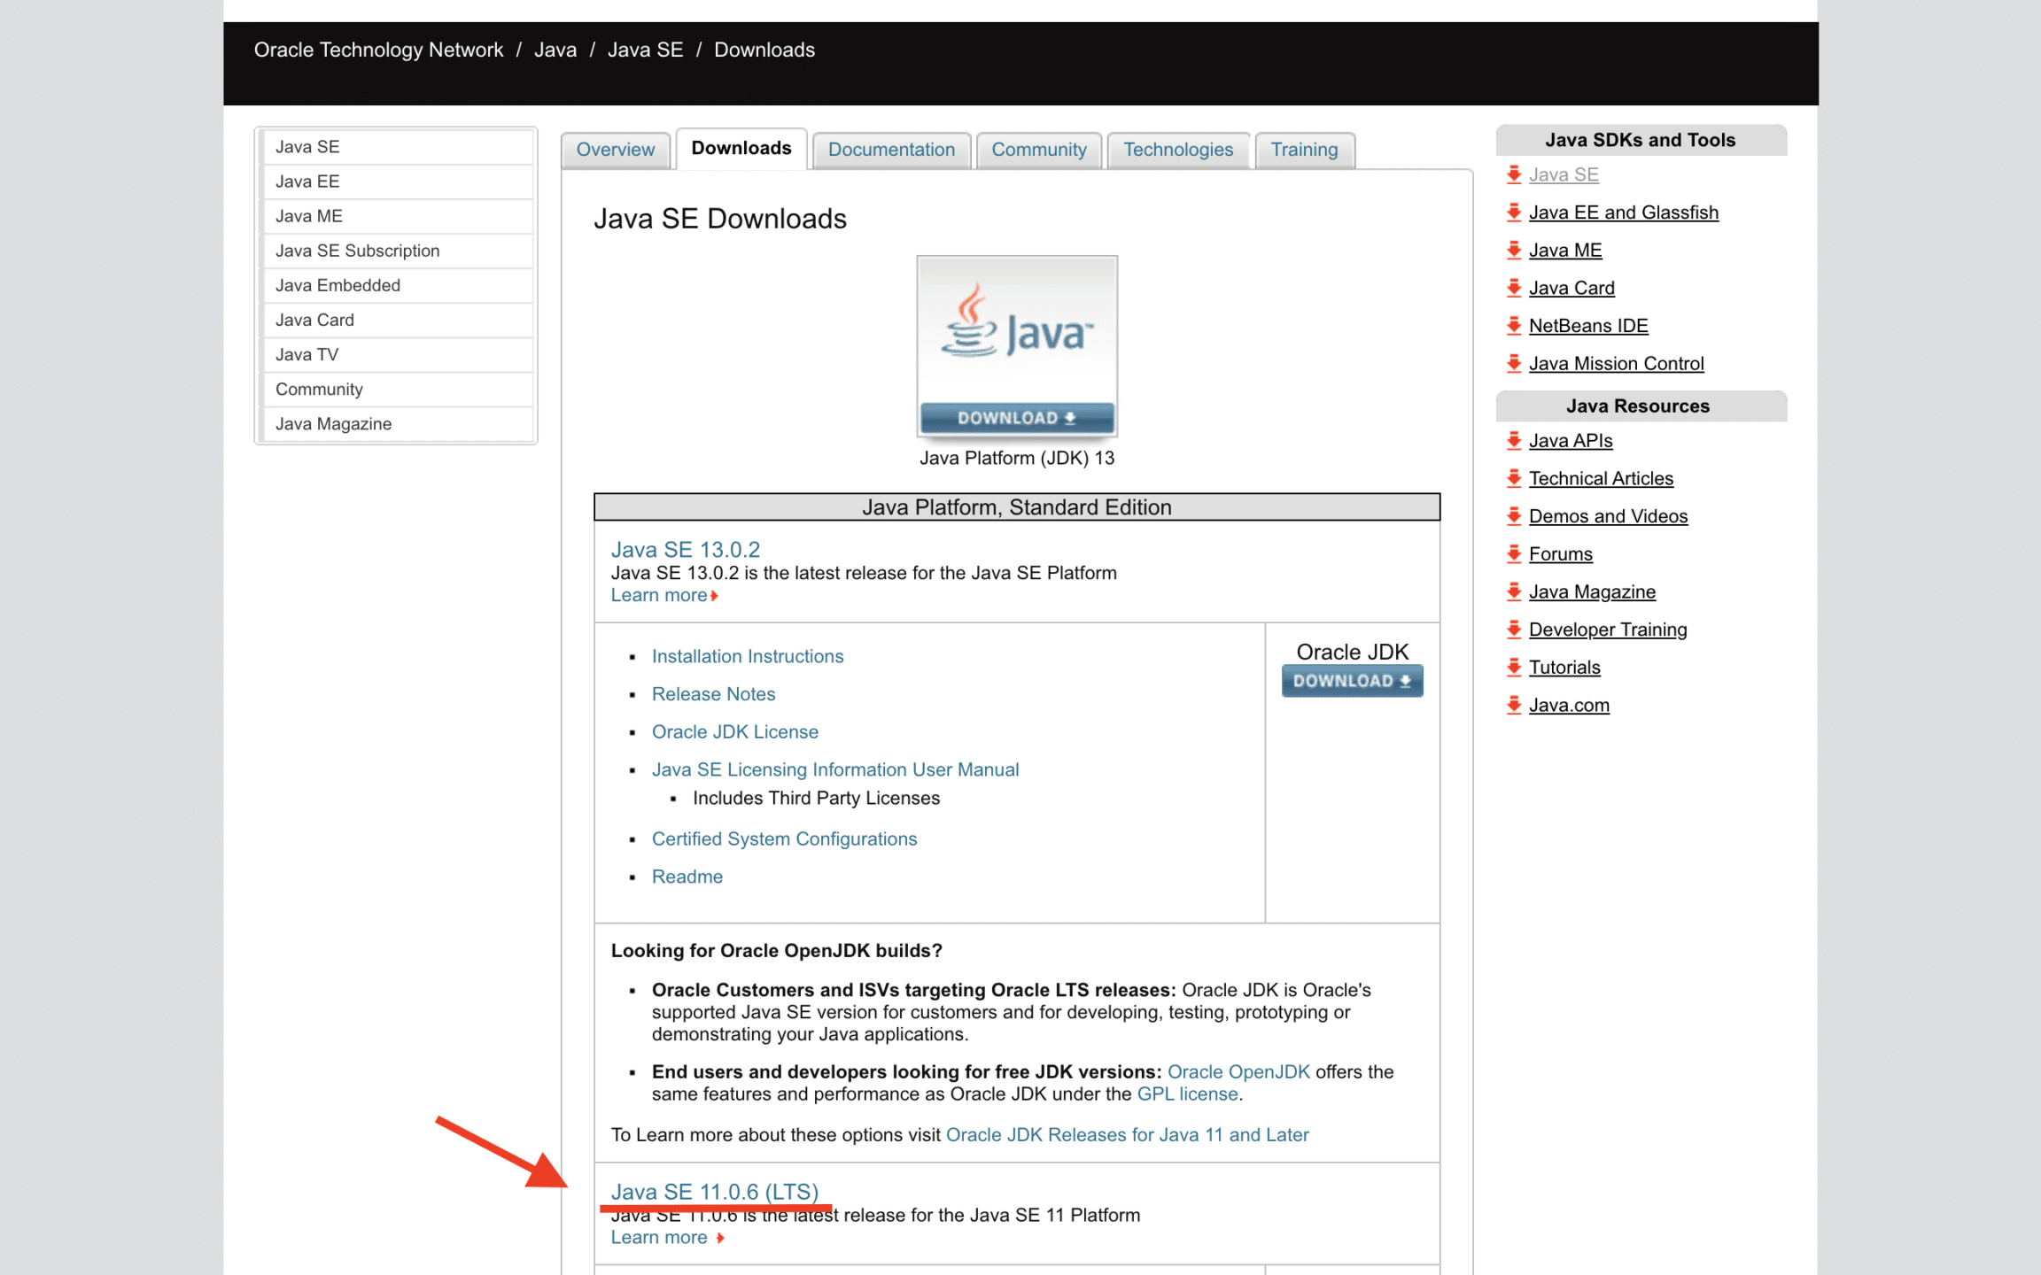Image resolution: width=2041 pixels, height=1275 pixels.
Task: Open Java Magazine in left sidebar
Action: pos(398,424)
